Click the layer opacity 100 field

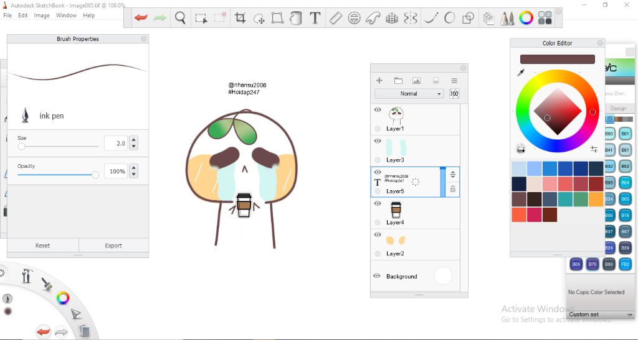tap(454, 94)
